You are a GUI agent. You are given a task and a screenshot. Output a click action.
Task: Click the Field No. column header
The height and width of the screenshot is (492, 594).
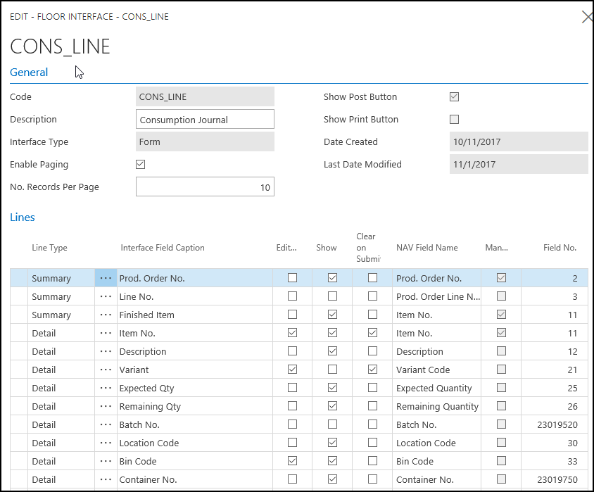(560, 248)
